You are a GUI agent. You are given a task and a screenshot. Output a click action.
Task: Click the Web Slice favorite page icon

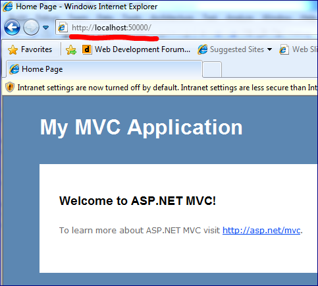284,49
